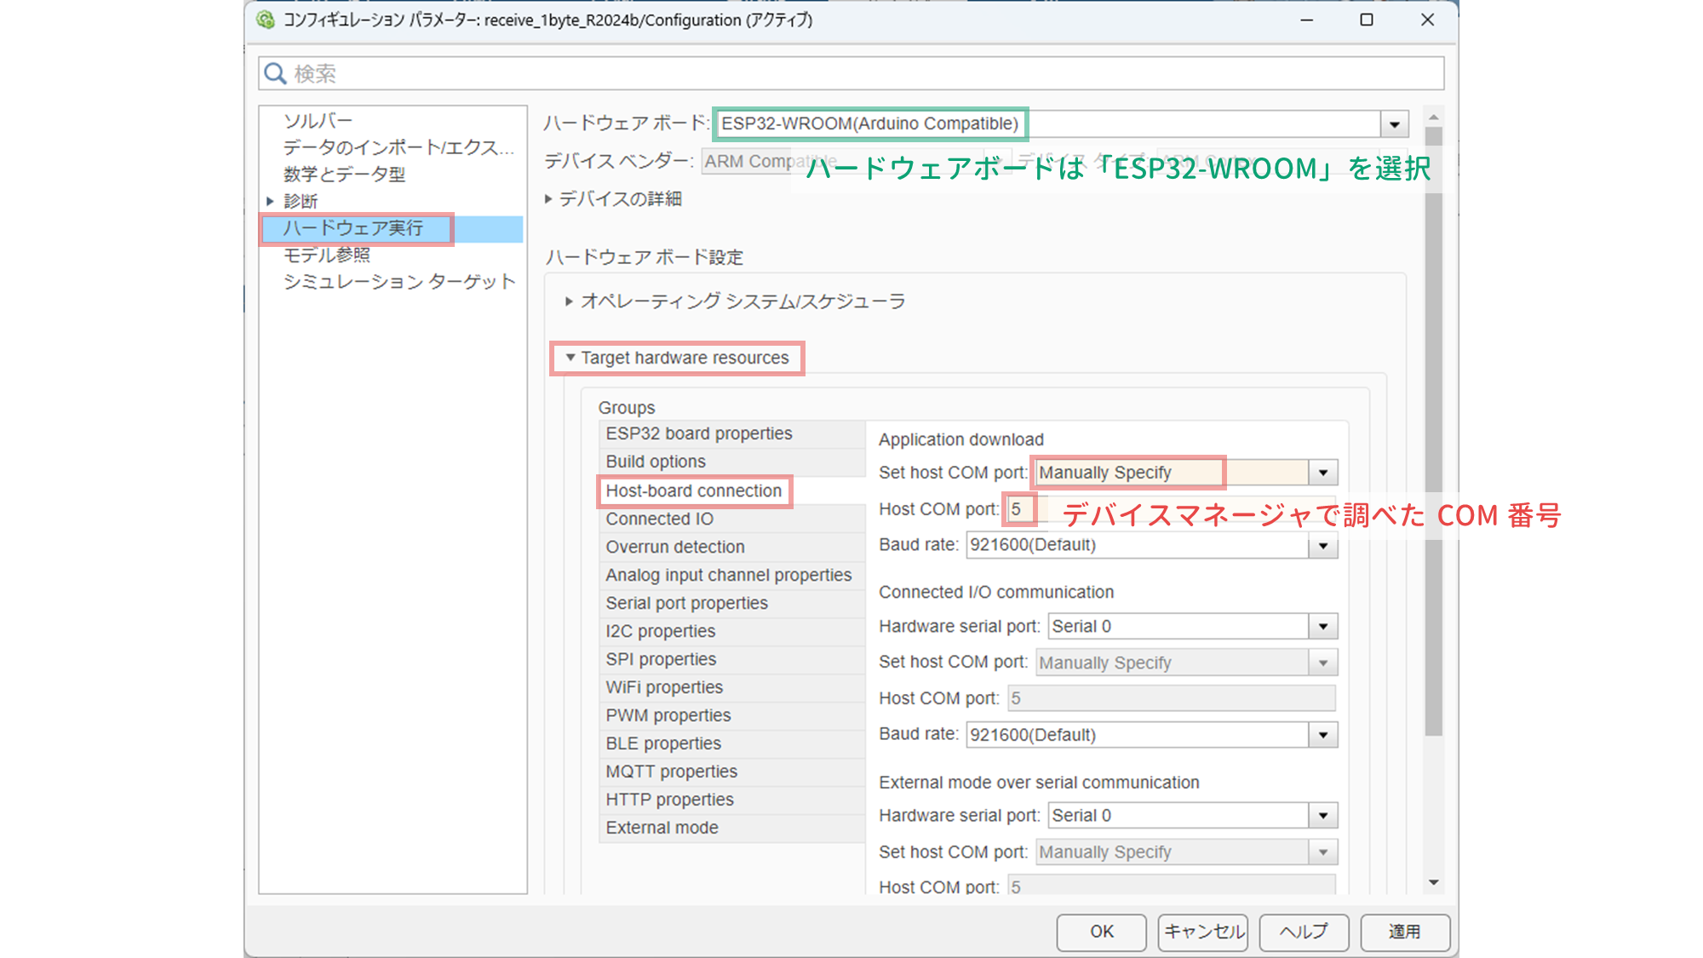
Task: Expand the デバイスの詳細 section
Action: [549, 198]
